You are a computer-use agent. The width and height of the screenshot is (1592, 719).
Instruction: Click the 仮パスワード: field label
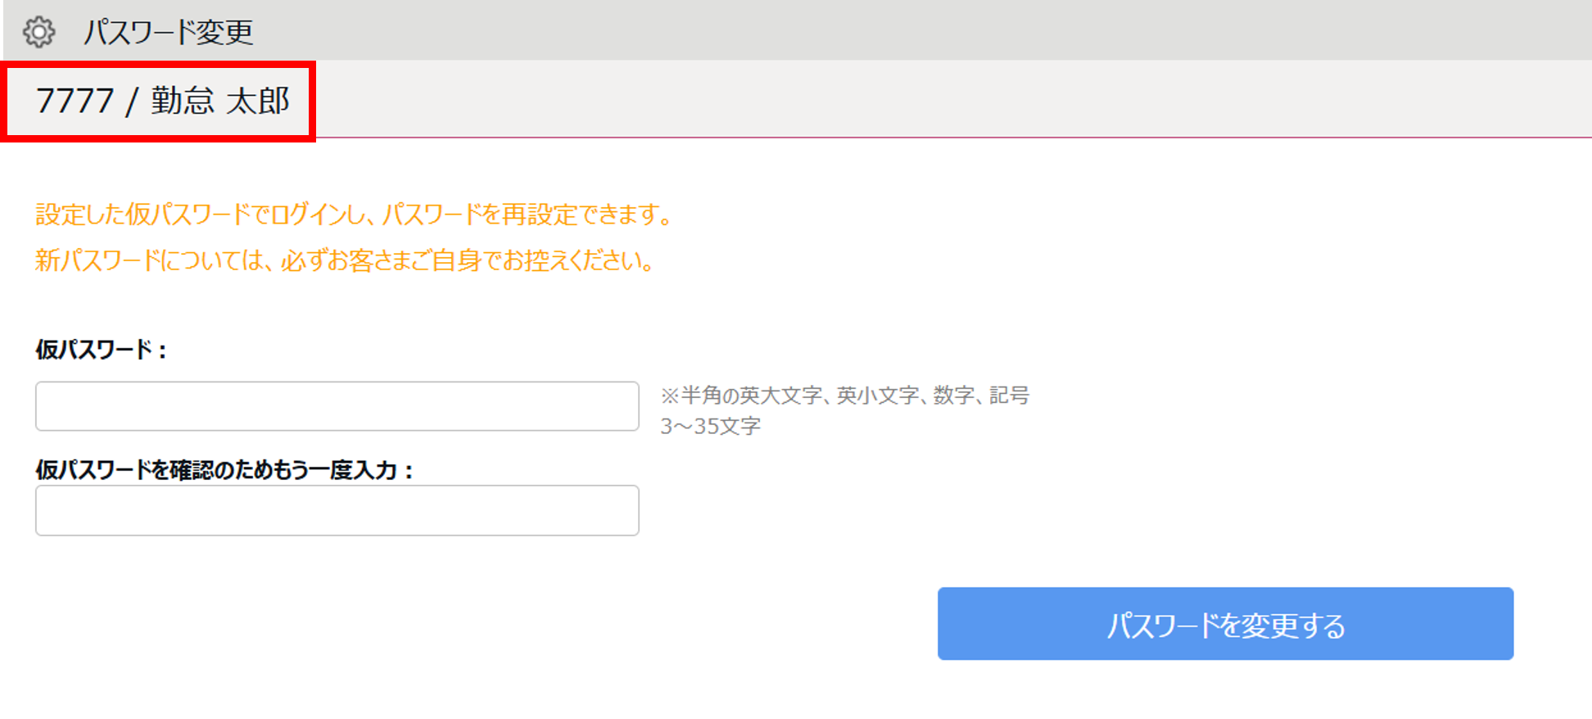coord(101,350)
